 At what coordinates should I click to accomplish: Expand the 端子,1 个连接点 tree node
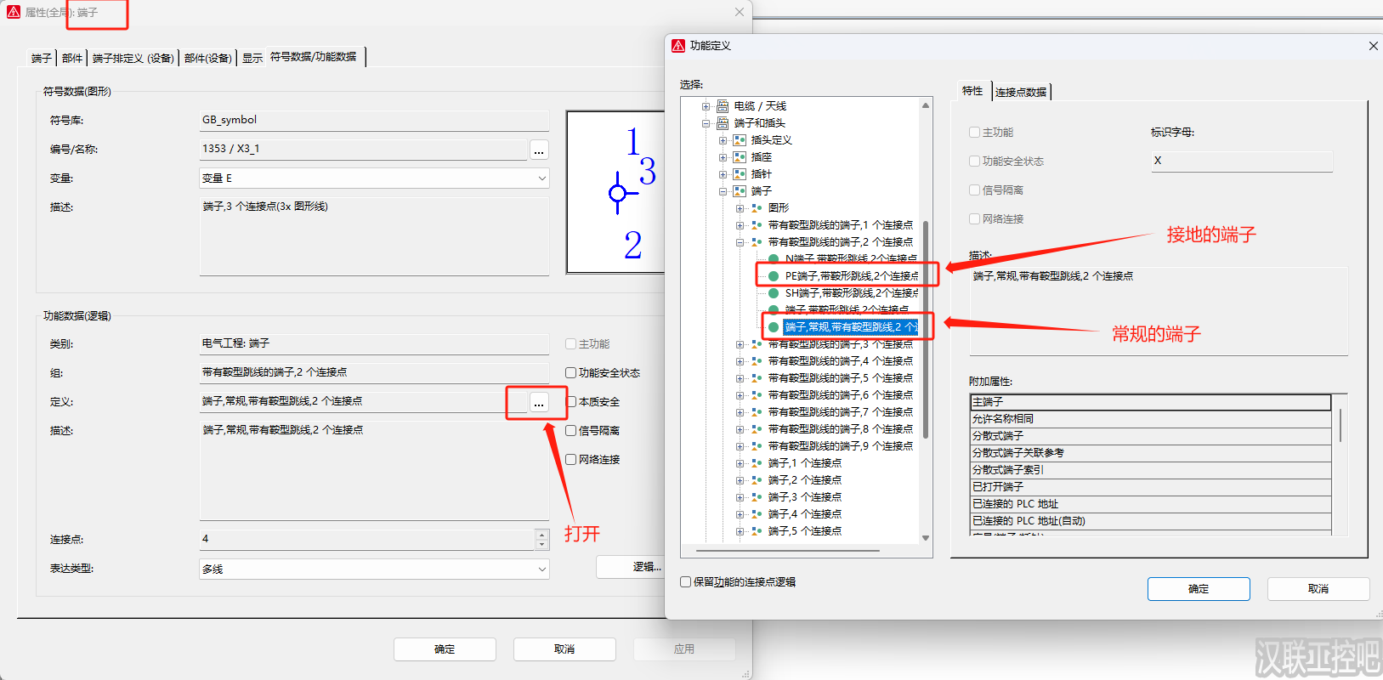coord(740,463)
